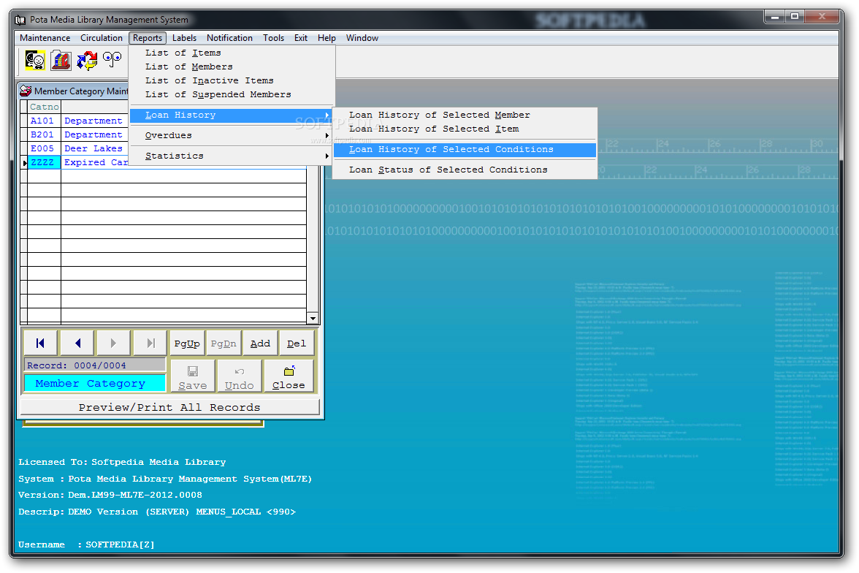Select List of Inactive Items
Image resolution: width=859 pixels, height=573 pixels.
coord(232,80)
